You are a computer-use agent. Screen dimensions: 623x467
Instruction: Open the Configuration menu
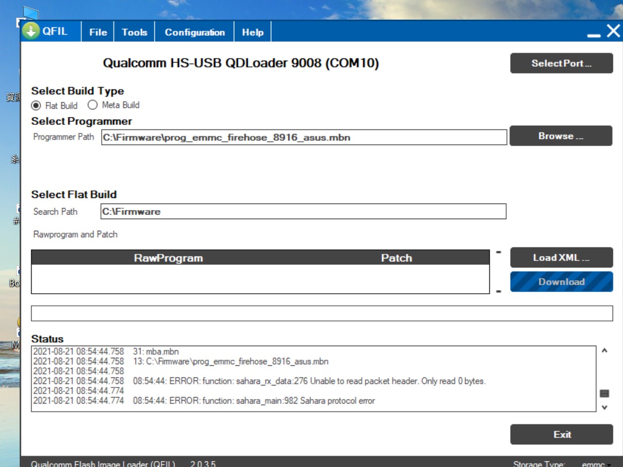[195, 32]
